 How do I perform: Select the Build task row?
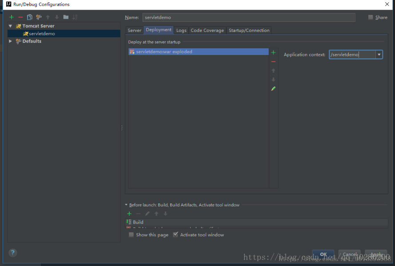coord(256,222)
